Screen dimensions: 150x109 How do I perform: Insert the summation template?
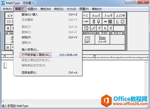(x=88, y=28)
